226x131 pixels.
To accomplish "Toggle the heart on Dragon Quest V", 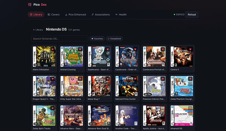I will (x=53, y=79).
